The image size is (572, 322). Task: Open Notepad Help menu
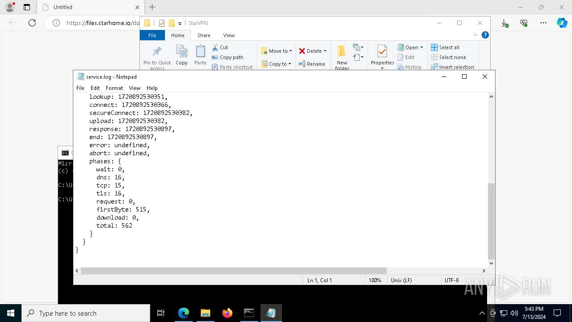coord(152,88)
